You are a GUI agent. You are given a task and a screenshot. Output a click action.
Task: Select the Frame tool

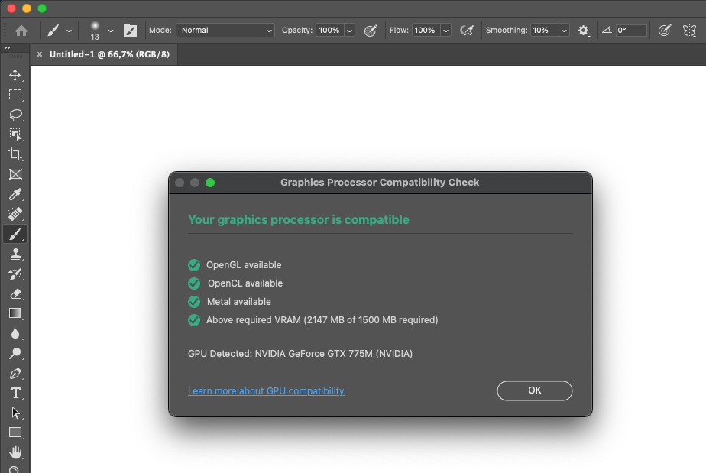click(15, 174)
